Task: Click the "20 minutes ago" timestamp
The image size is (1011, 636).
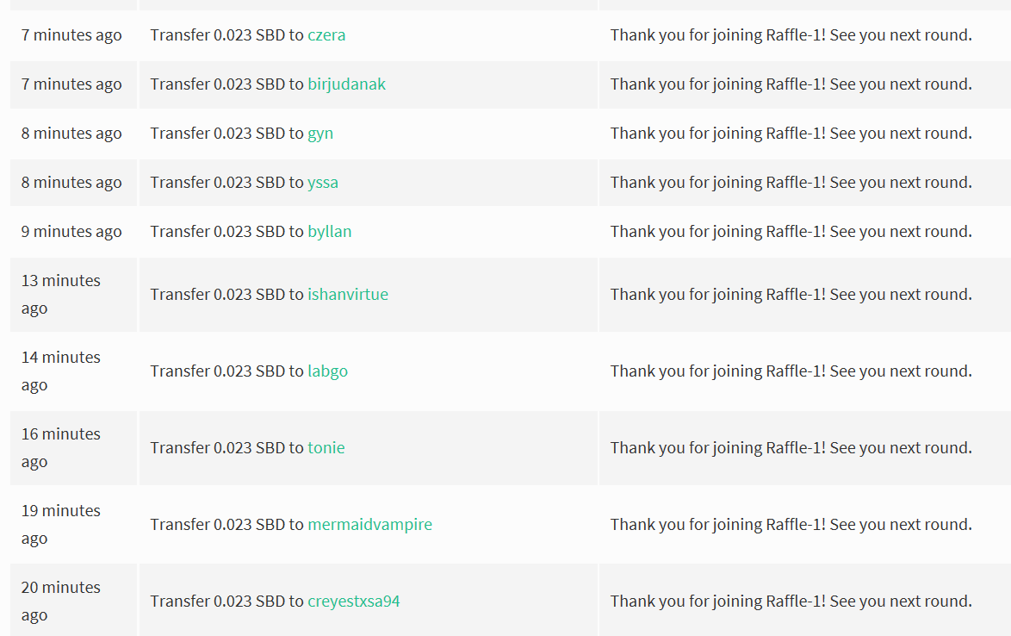Action: (60, 601)
